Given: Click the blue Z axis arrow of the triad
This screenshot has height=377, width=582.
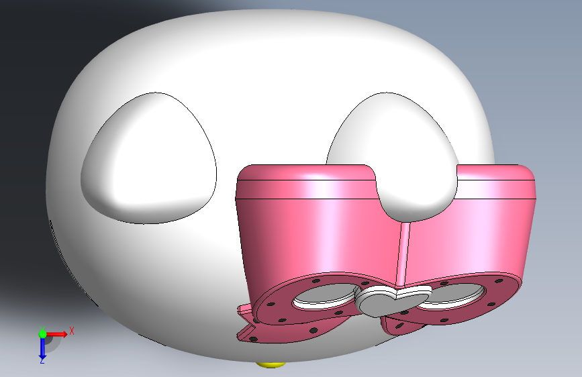Looking at the screenshot, I should click(x=43, y=348).
